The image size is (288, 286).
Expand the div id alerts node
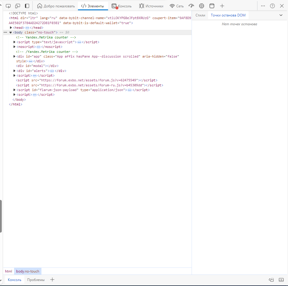[14, 71]
